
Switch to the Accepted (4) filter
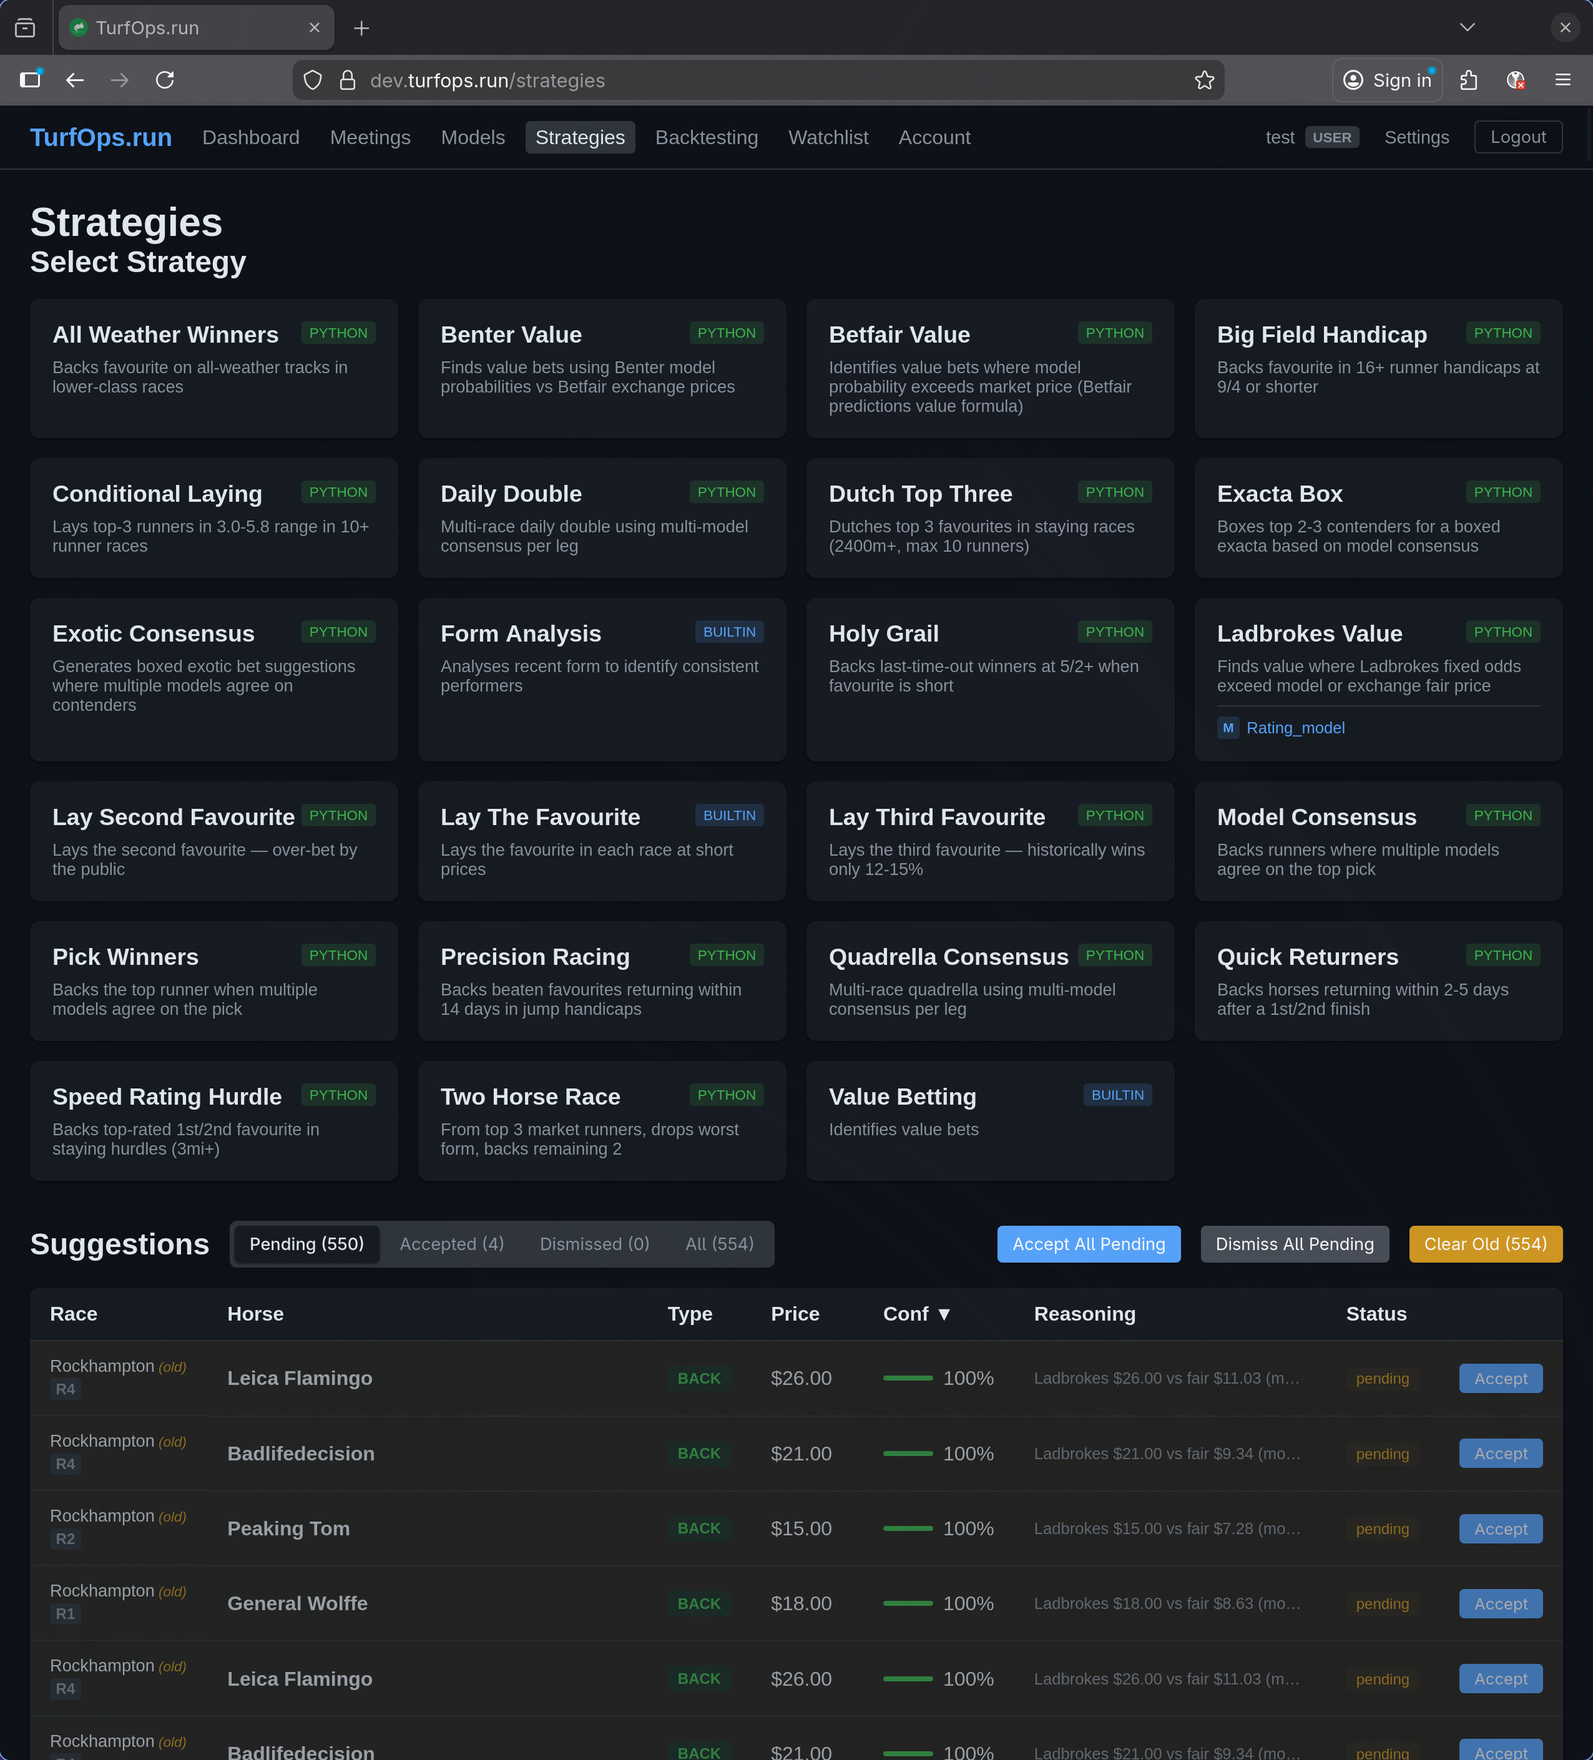[451, 1244]
